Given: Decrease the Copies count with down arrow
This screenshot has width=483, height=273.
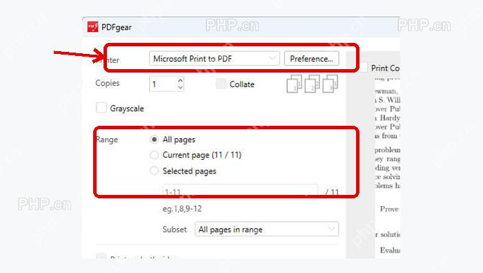Looking at the screenshot, I should [180, 88].
